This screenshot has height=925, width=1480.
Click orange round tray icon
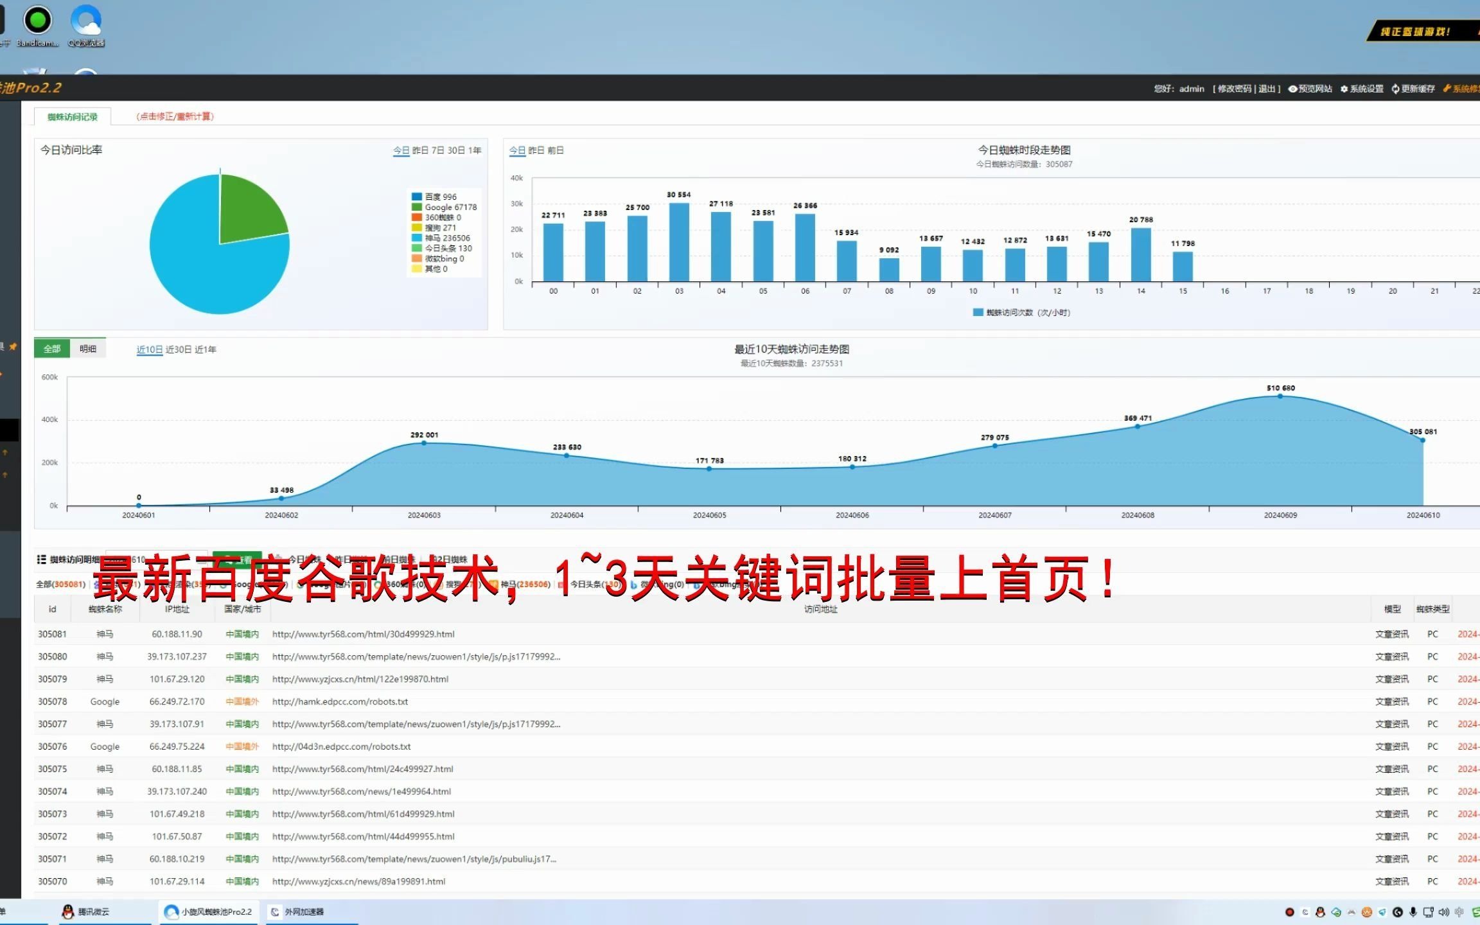point(1366,912)
